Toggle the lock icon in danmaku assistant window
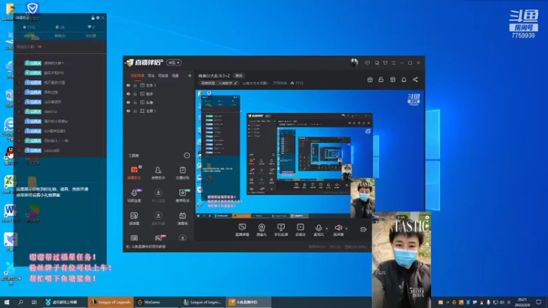 click(92, 18)
